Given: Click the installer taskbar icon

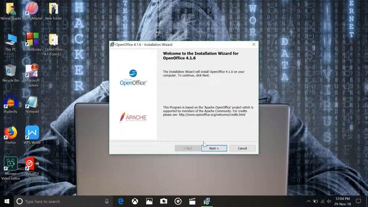Looking at the screenshot, I should [206, 201].
